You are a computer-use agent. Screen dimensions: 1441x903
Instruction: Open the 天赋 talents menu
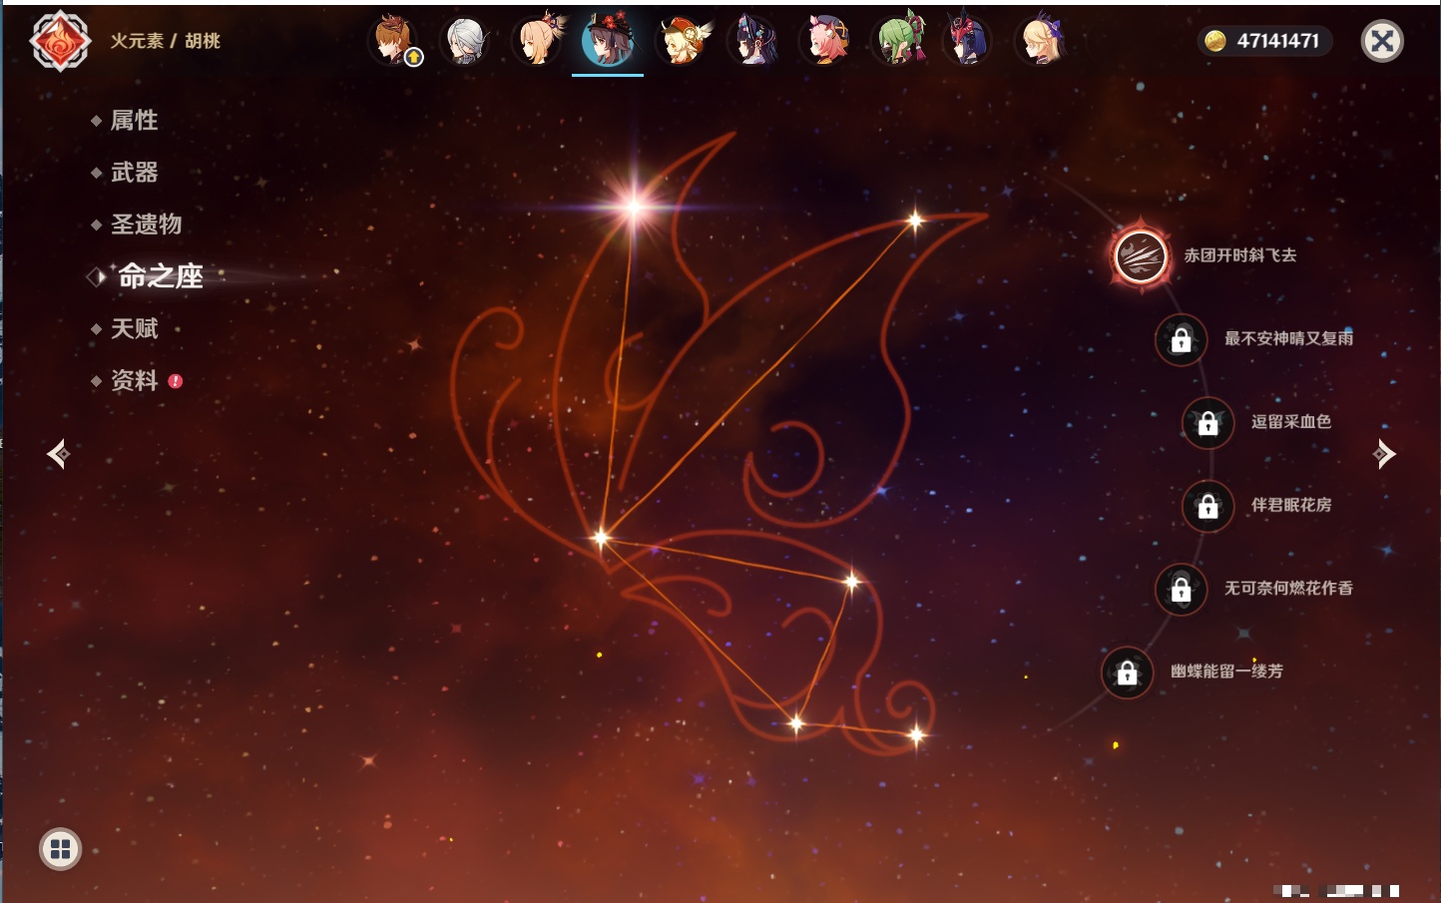tap(134, 328)
